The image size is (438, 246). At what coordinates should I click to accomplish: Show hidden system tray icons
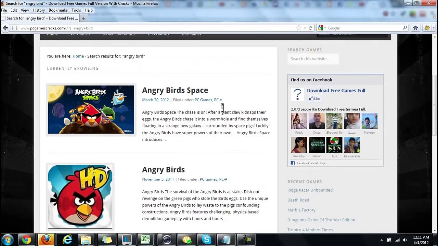coord(382,240)
